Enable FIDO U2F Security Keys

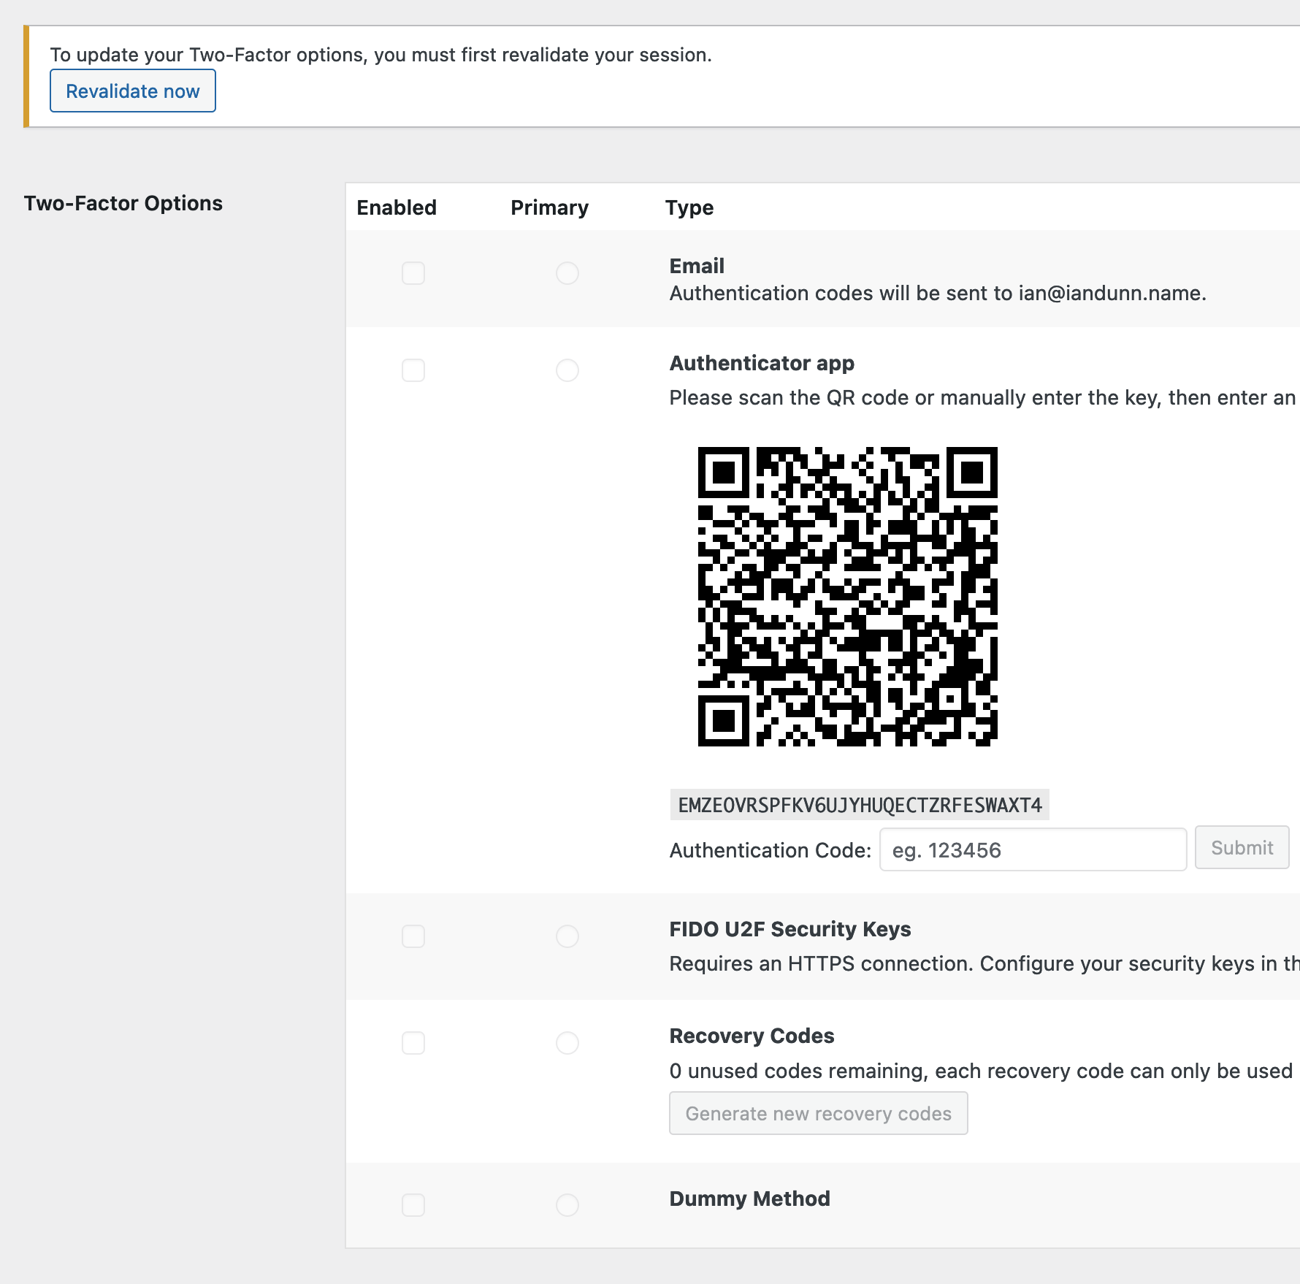[413, 936]
